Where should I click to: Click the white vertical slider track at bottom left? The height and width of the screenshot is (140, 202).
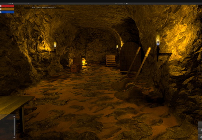pyautogui.click(x=14, y=127)
